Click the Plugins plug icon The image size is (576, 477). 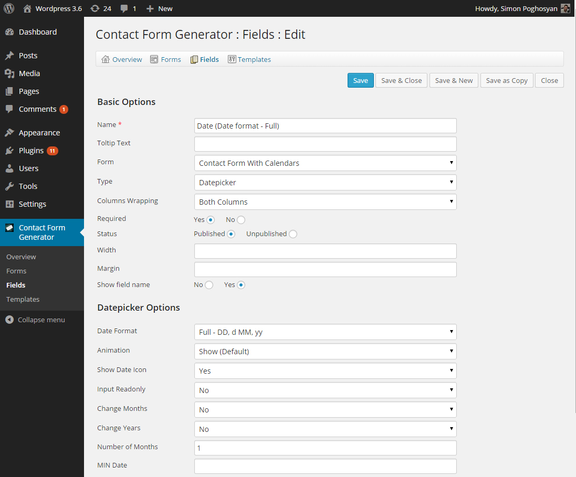(9, 151)
